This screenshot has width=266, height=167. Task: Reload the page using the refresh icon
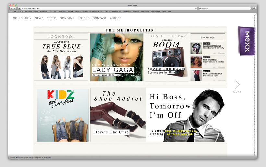tap(196, 8)
